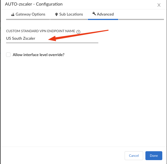The image size is (167, 164).
Task: Click the Sub Locations pin icon
Action: [x=56, y=14]
